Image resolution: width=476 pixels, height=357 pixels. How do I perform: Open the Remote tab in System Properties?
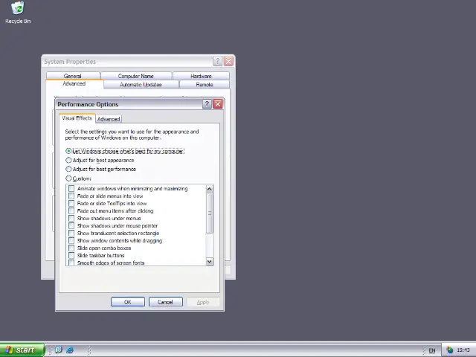coord(205,85)
